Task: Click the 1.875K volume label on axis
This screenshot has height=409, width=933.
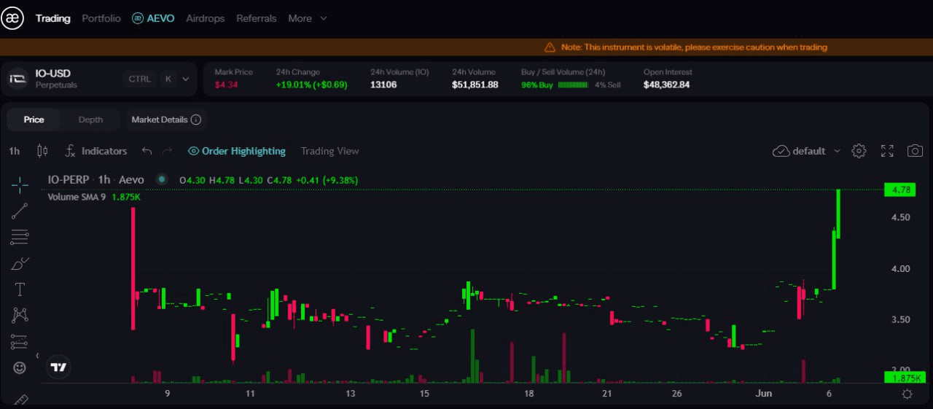Action: 904,378
